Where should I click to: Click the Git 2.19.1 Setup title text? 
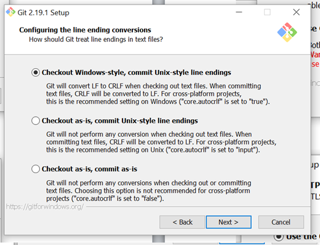[43, 13]
